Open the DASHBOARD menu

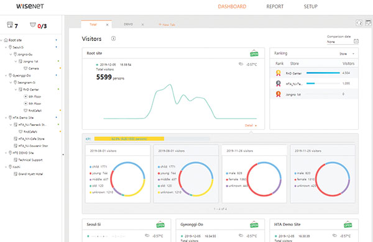[232, 6]
